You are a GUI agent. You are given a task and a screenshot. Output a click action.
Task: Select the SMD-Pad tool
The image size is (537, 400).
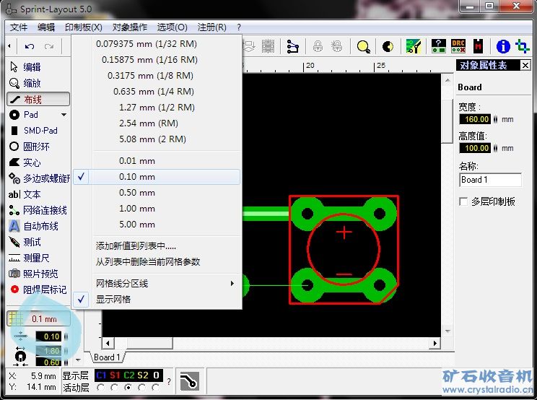tap(38, 131)
